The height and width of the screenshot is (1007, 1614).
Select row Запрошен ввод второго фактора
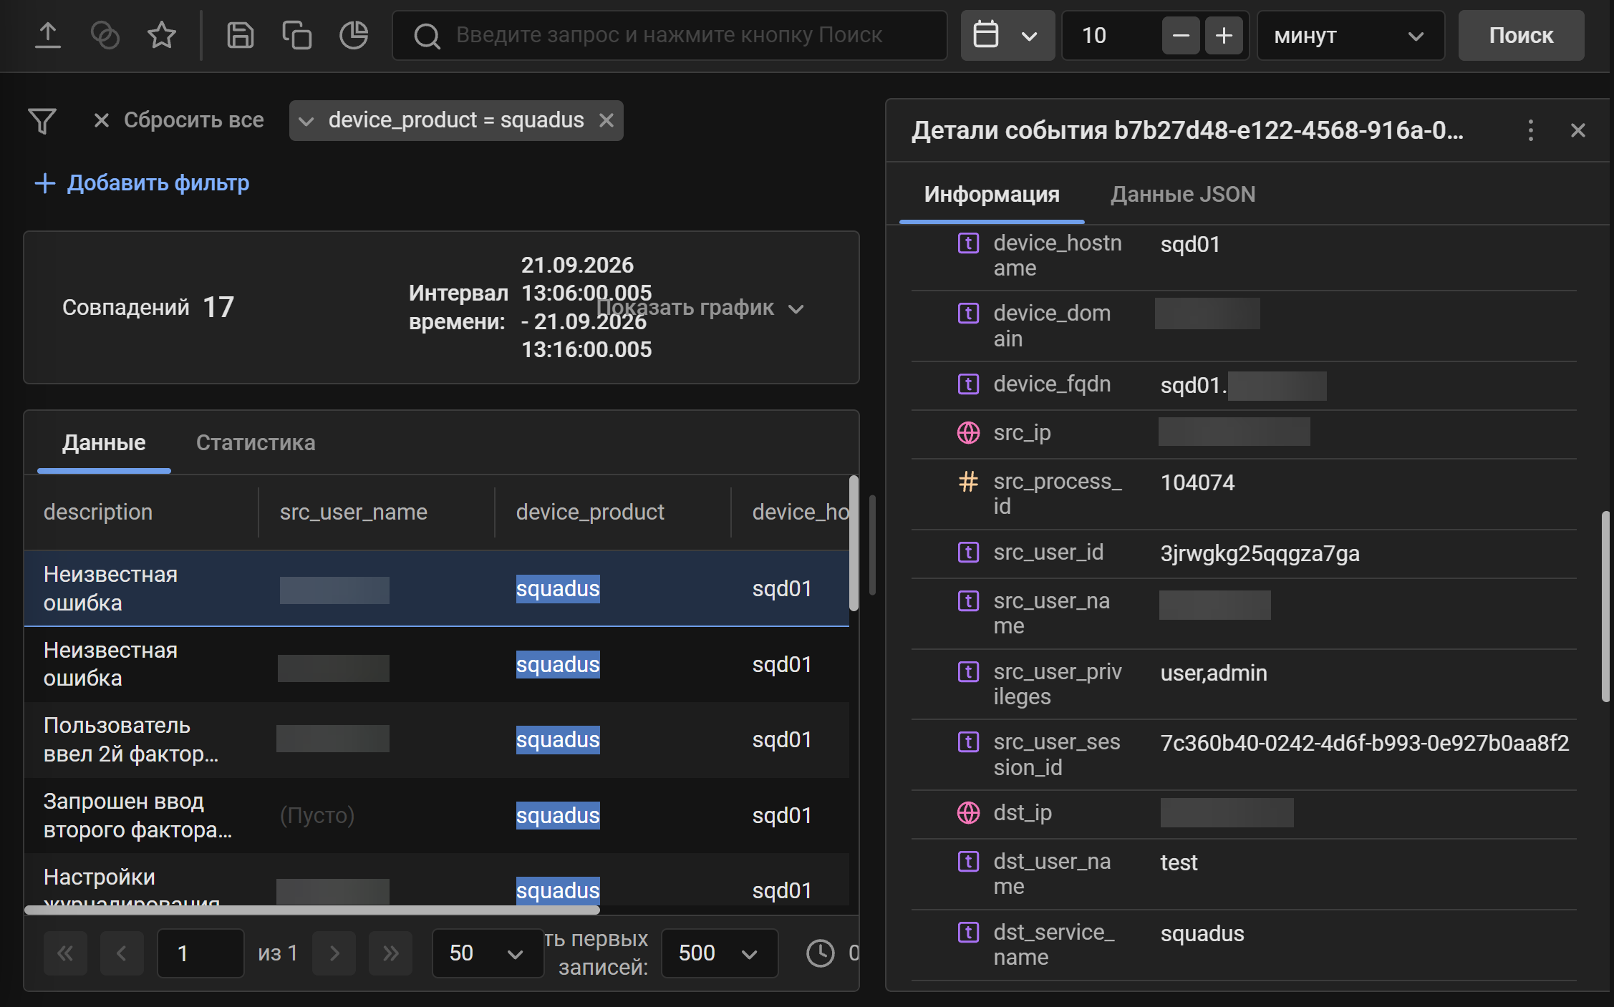pyautogui.click(x=437, y=816)
